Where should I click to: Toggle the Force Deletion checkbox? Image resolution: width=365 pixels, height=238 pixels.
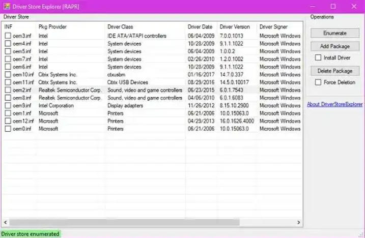pos(318,82)
